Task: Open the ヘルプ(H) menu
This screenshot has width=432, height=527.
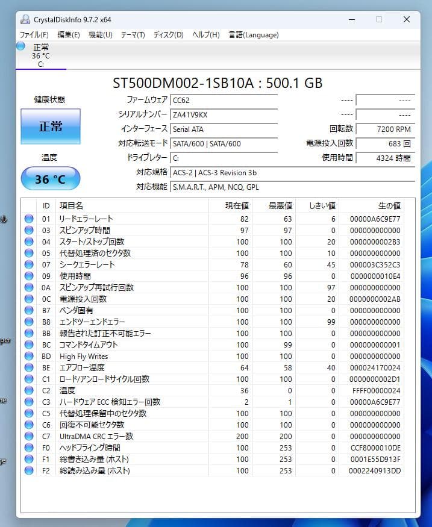Action: coord(205,34)
